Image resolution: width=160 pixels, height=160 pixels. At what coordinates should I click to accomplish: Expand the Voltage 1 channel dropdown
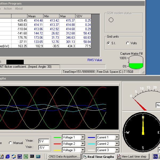tap(83, 137)
